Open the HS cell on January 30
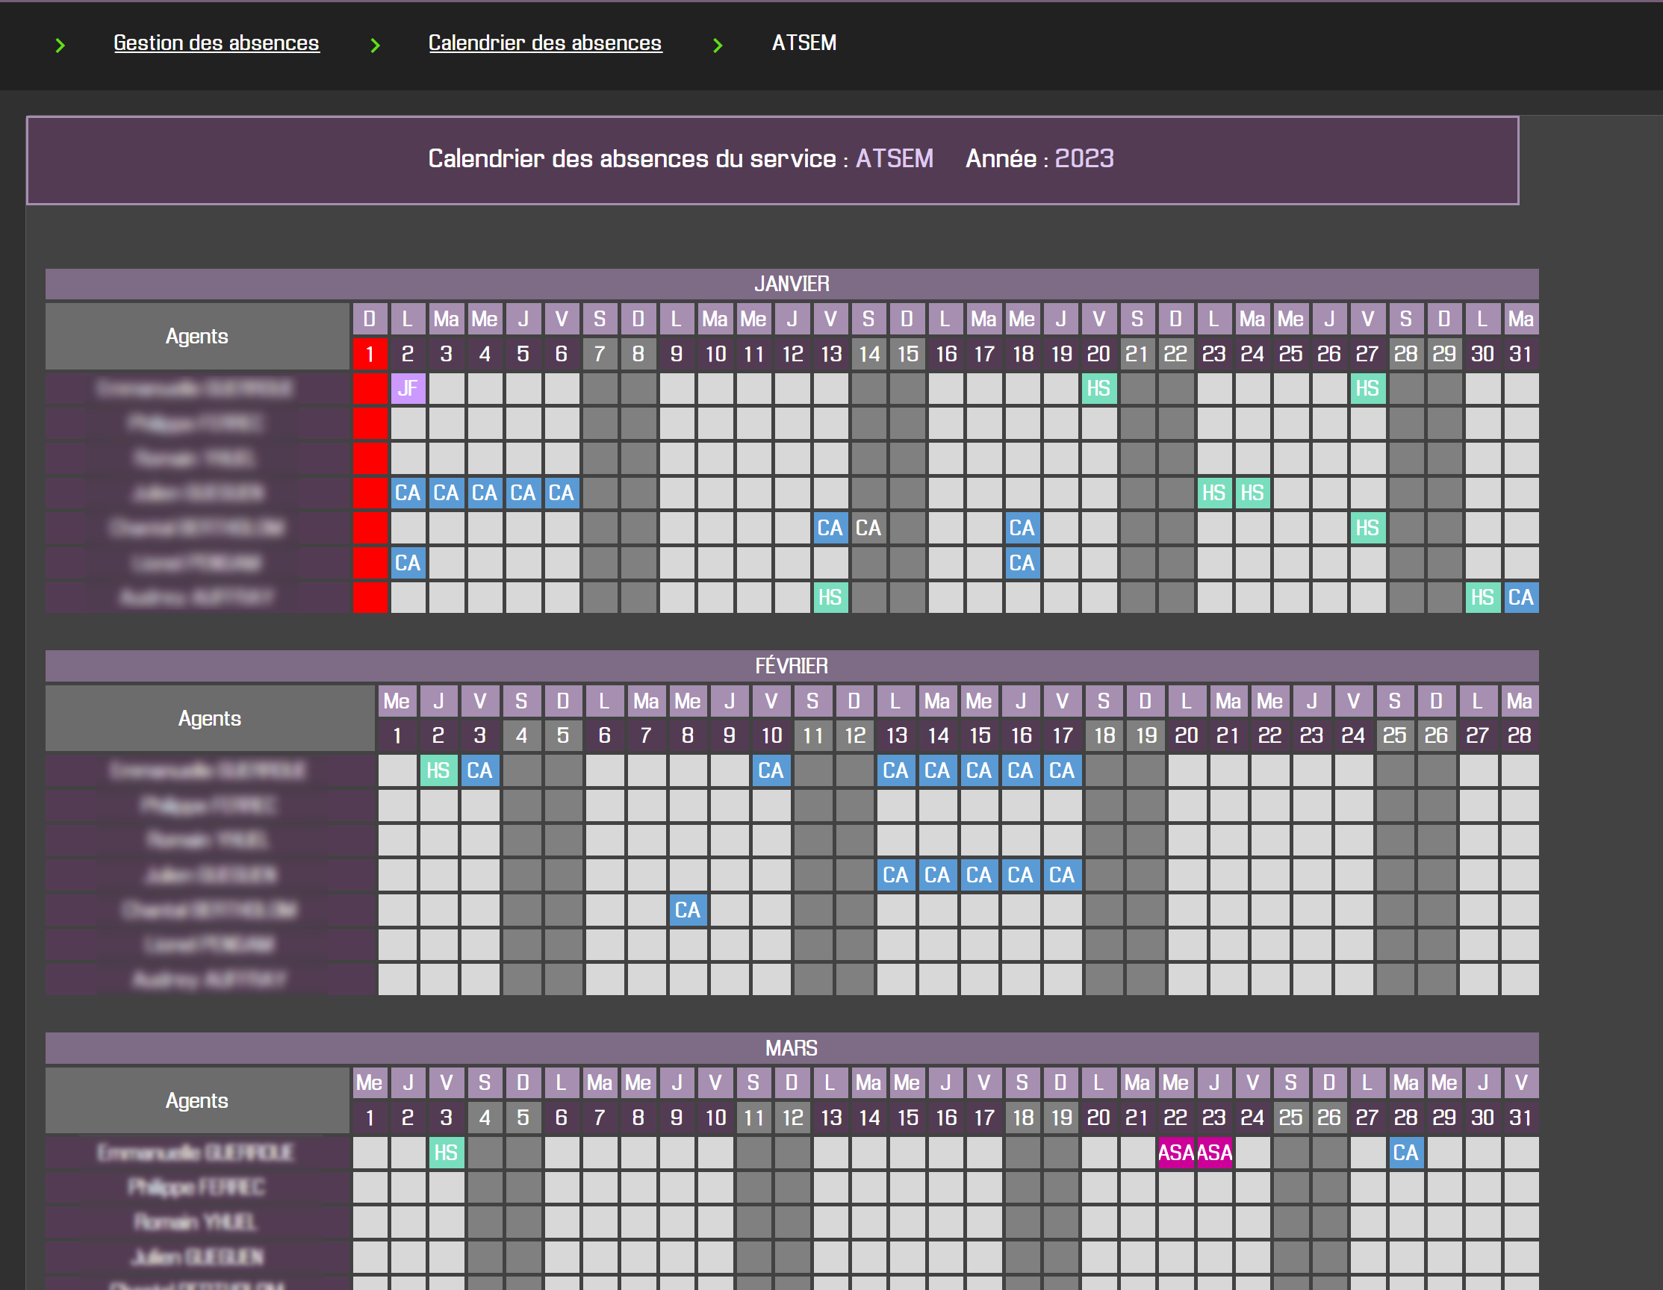Screen dimensions: 1663x1290 [x=1482, y=597]
